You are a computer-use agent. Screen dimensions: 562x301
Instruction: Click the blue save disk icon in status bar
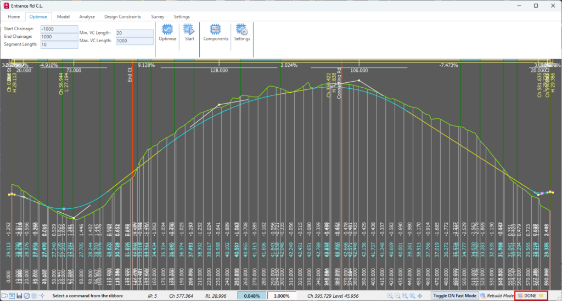pyautogui.click(x=19, y=296)
